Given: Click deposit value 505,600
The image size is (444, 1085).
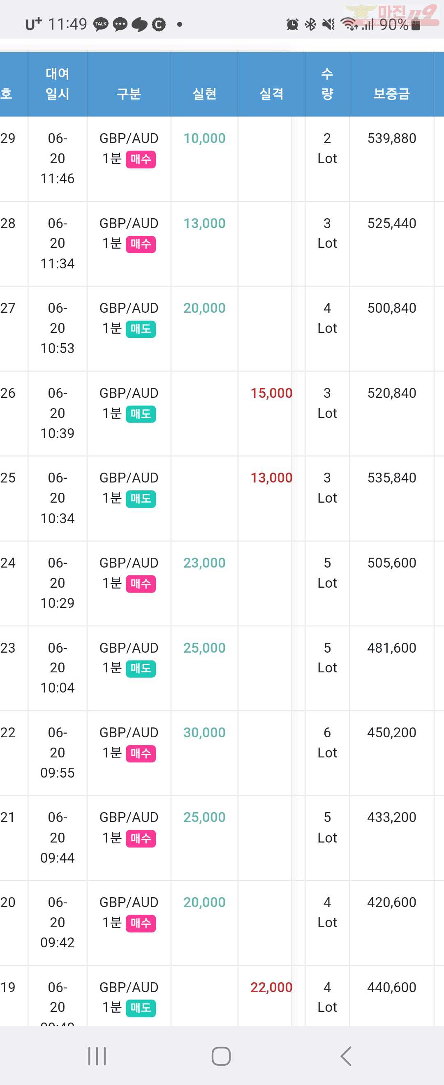Looking at the screenshot, I should click(x=392, y=563).
